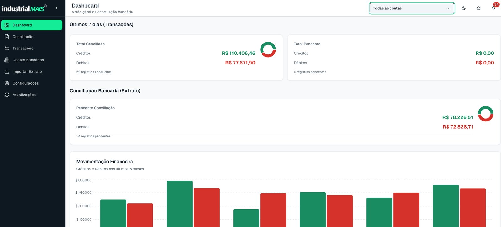Click the Conciliação Bancária (Extrato) heading

pos(105,91)
